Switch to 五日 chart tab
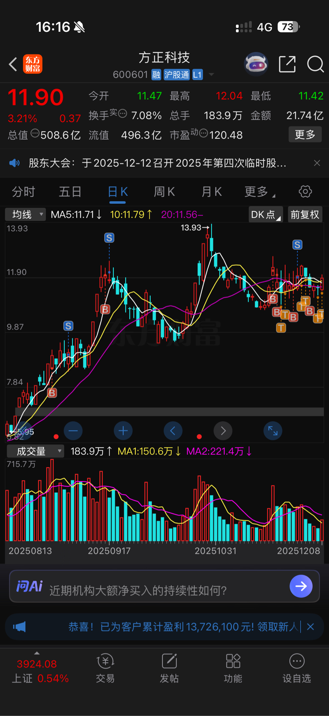329x716 pixels. point(70,192)
